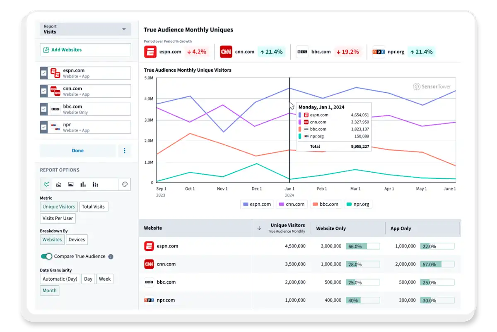Toggle npr.org series in chart legend
The image size is (497, 332).
tap(358, 204)
